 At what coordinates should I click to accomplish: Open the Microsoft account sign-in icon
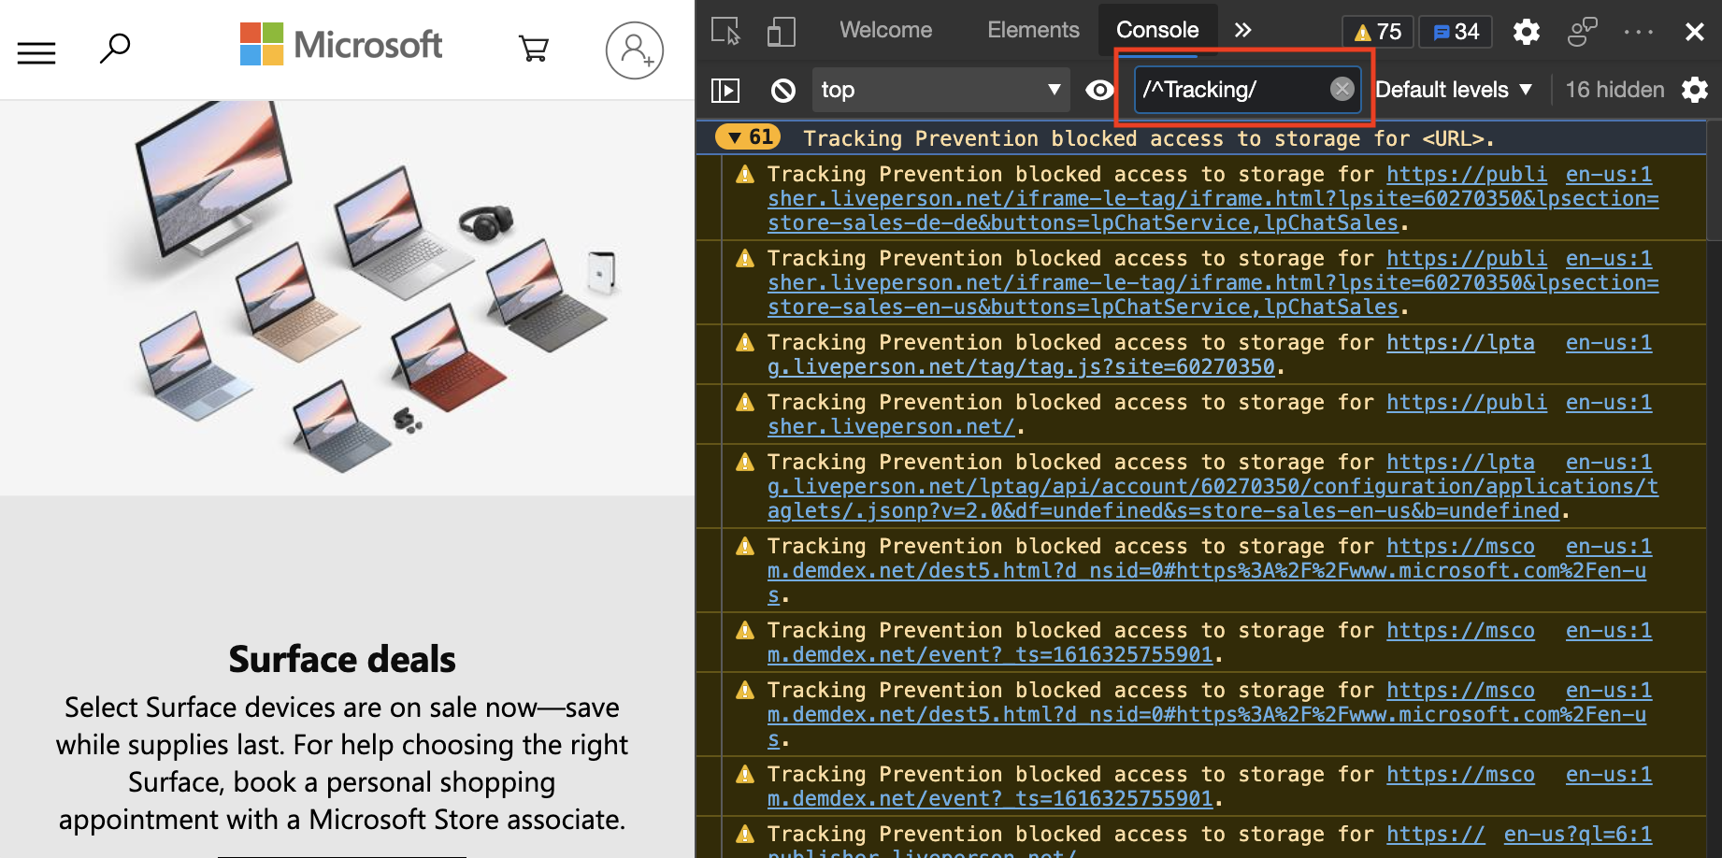click(x=635, y=50)
